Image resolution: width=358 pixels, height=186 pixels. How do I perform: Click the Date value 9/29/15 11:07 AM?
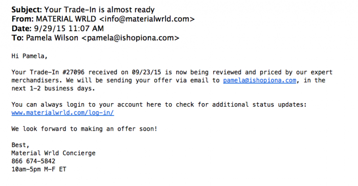[x=69, y=29]
